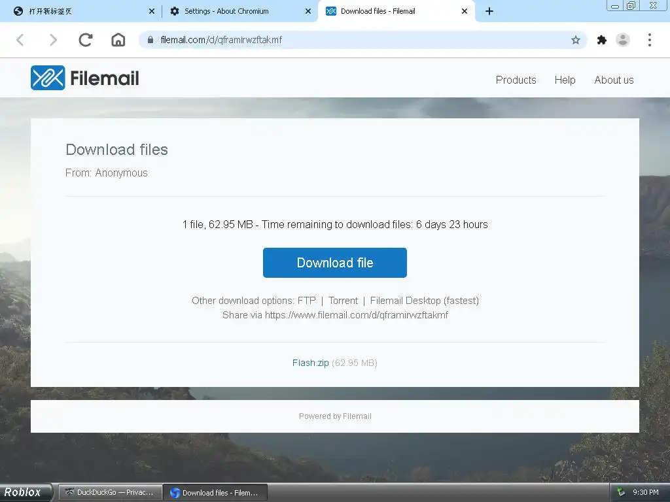The image size is (670, 502).
Task: Select Download files taskbar button
Action: 215,492
